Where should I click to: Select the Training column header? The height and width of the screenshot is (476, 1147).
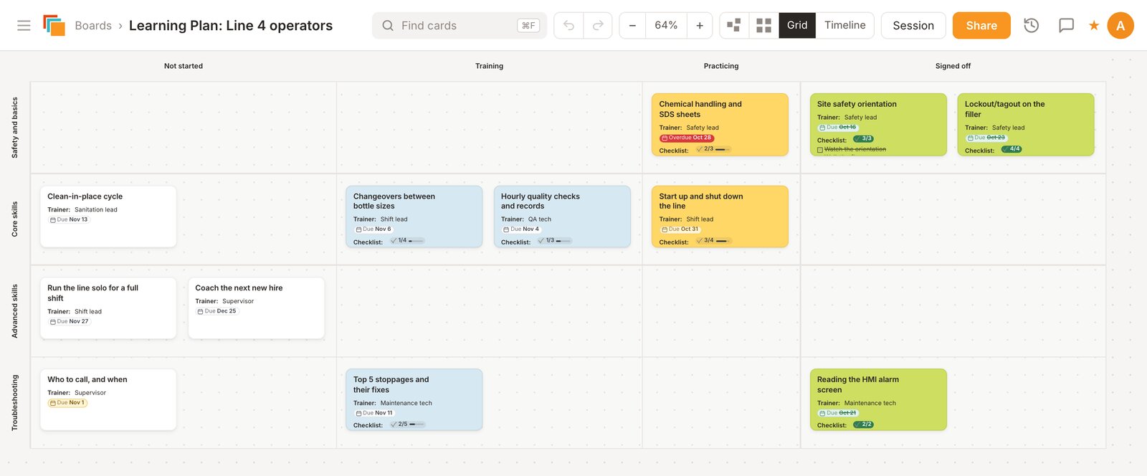[x=490, y=66]
